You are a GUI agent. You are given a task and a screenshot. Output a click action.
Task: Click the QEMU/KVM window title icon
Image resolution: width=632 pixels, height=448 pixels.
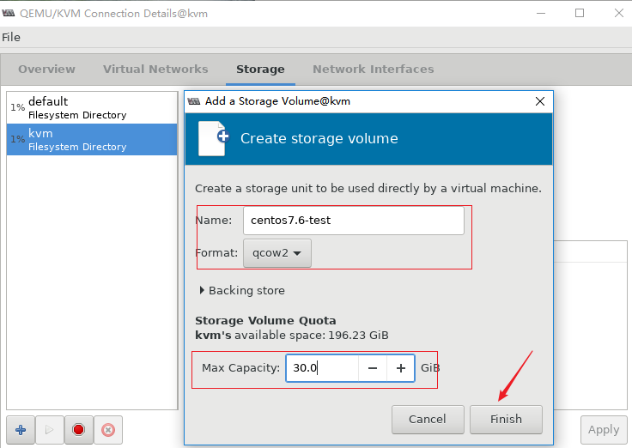tap(9, 13)
